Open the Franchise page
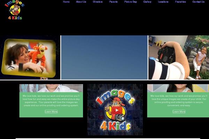This screenshot has height=139, width=209. tap(180, 2)
